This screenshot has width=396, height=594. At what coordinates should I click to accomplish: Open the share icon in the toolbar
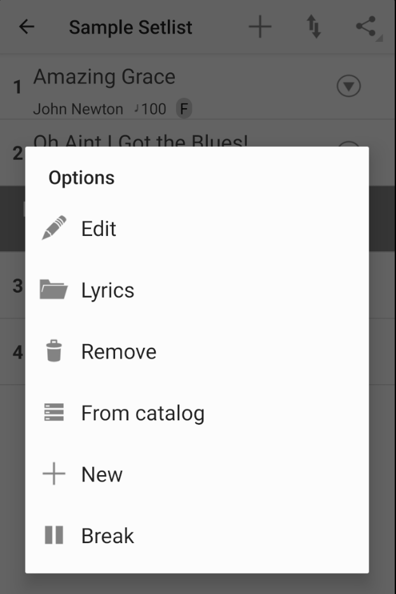365,27
